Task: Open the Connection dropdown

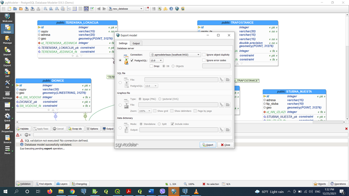Action: coord(175,55)
